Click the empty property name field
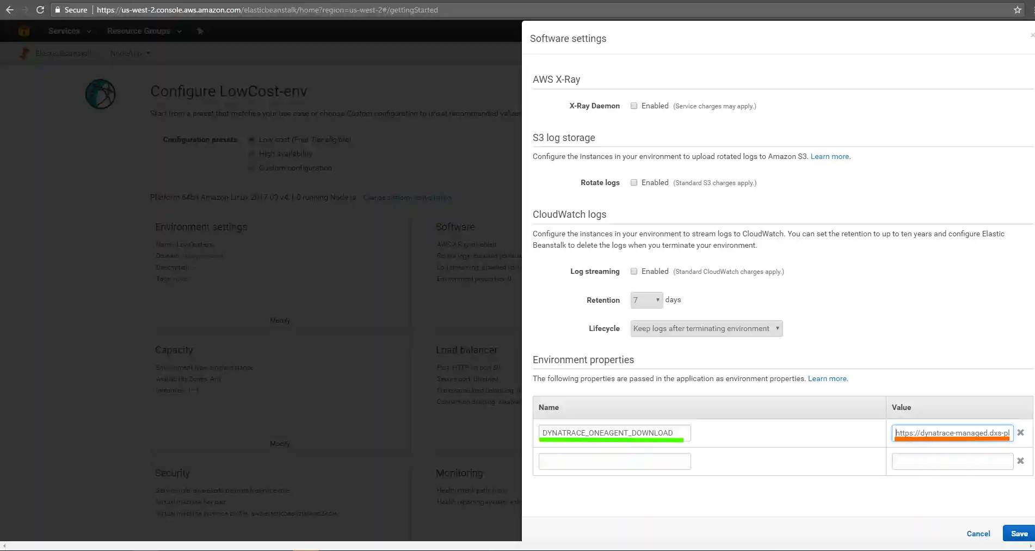The image size is (1035, 551). click(x=614, y=462)
